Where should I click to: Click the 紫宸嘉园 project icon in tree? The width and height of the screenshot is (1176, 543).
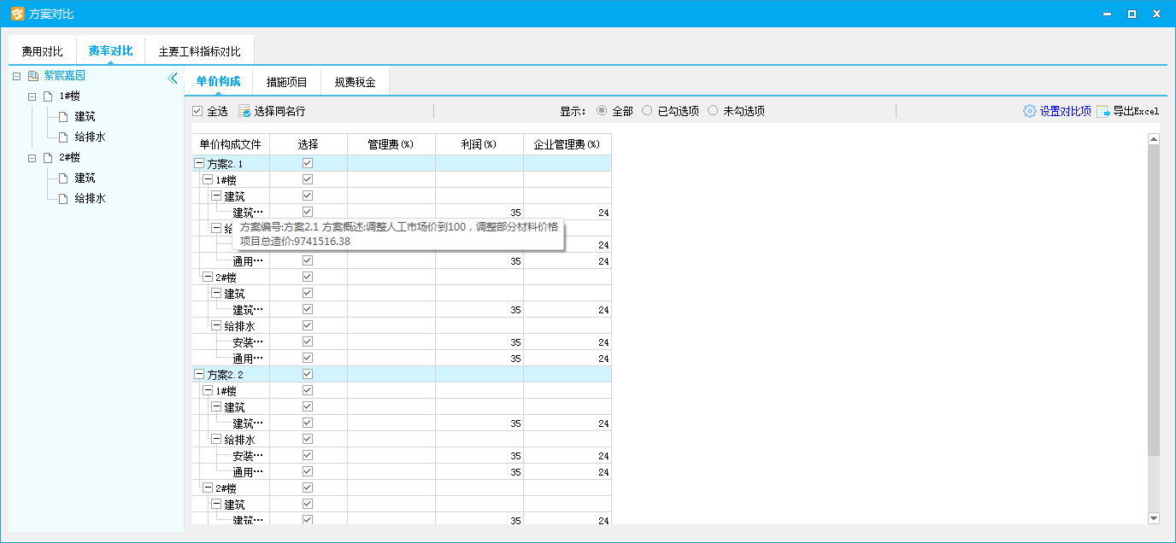(33, 76)
